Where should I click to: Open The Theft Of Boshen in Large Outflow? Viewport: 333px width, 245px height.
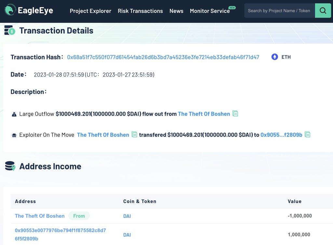[x=204, y=114]
